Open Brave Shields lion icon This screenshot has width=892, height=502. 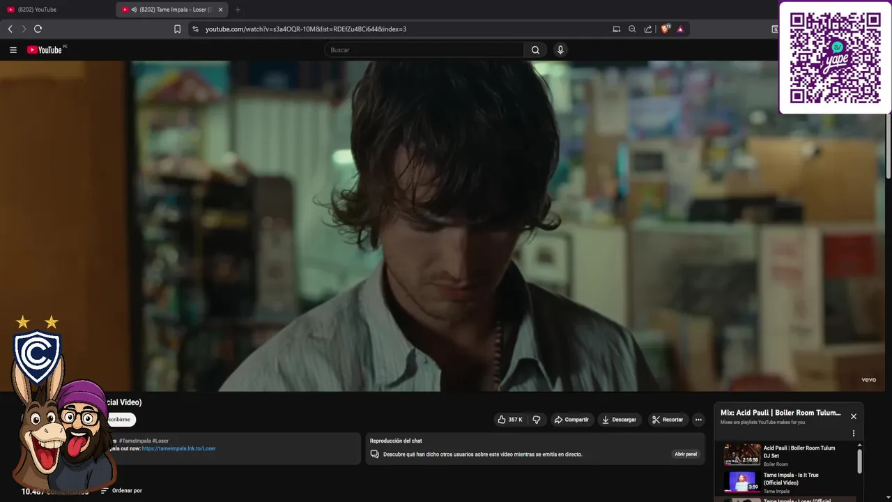click(665, 29)
